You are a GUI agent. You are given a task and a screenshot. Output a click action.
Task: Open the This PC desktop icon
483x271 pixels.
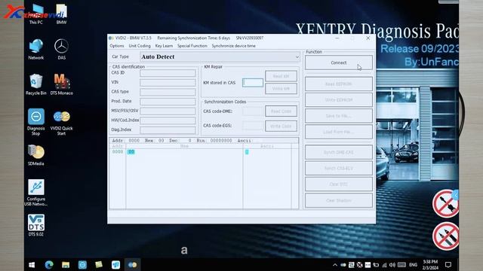coord(36,14)
